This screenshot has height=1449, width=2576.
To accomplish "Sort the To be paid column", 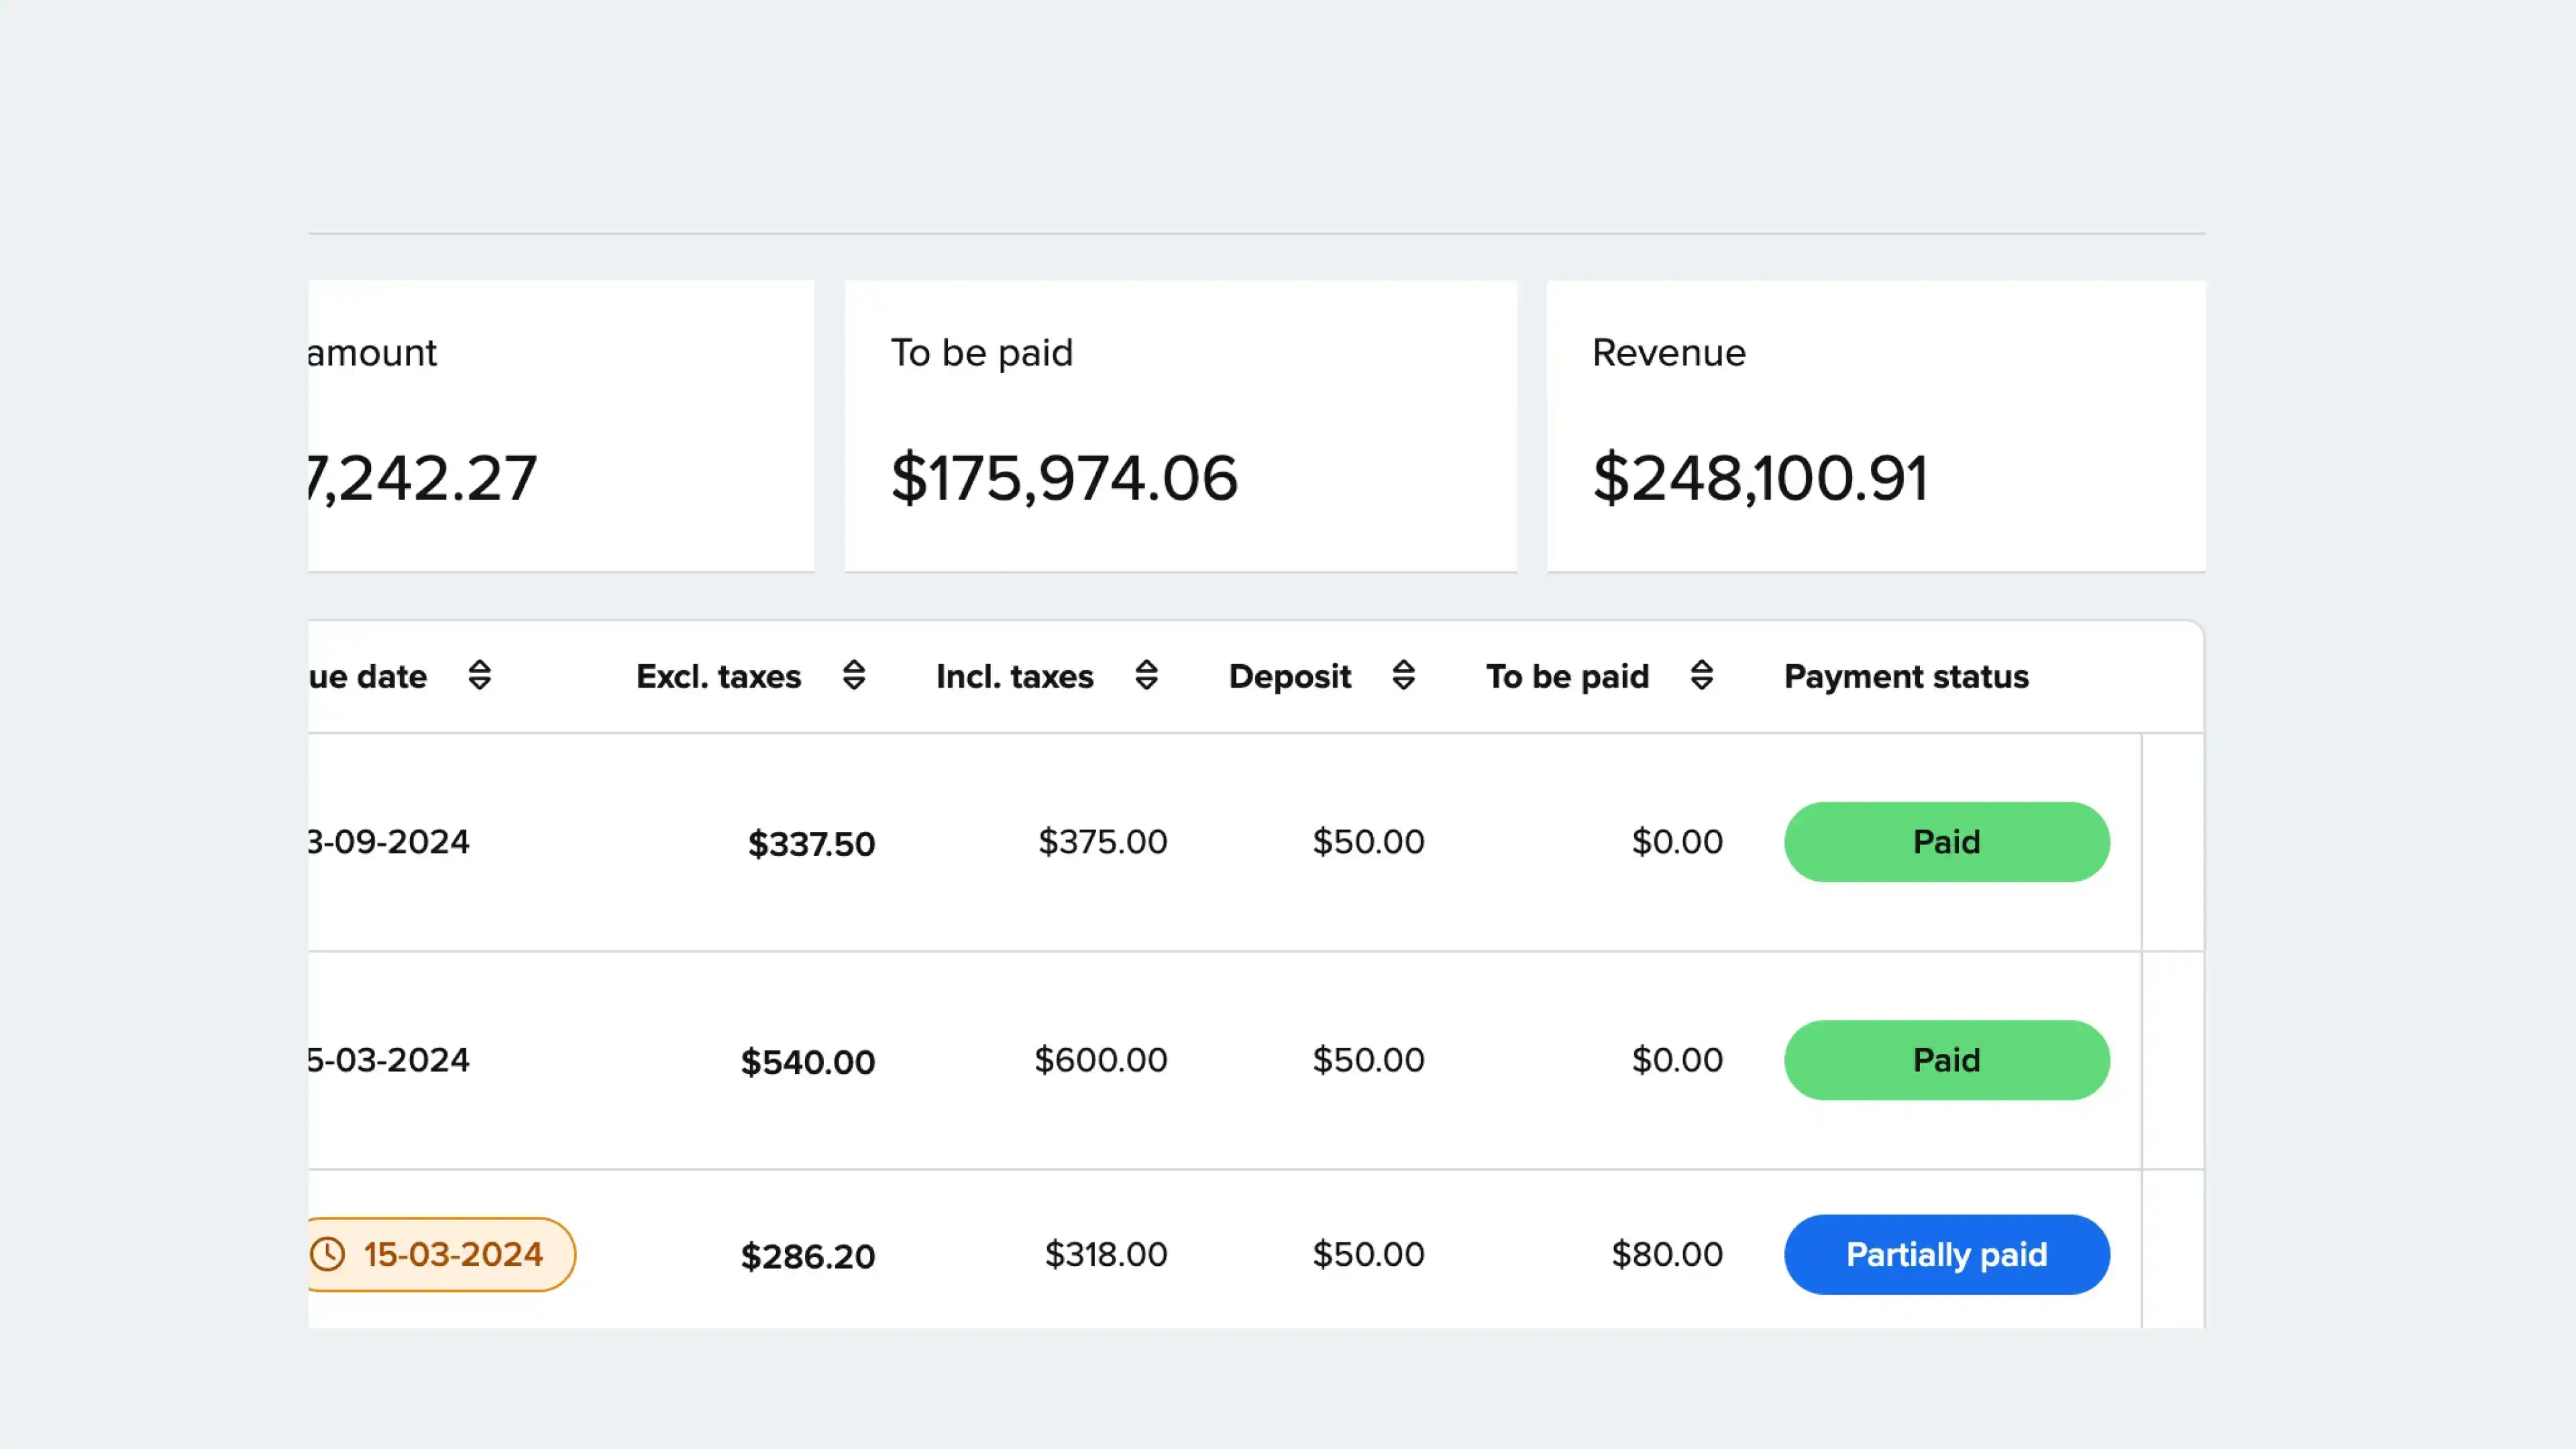I will (1701, 676).
